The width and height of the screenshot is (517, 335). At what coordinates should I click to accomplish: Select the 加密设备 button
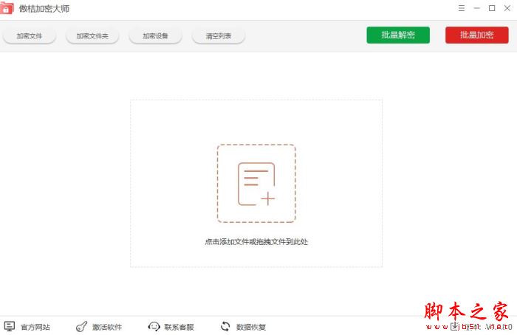coord(155,36)
